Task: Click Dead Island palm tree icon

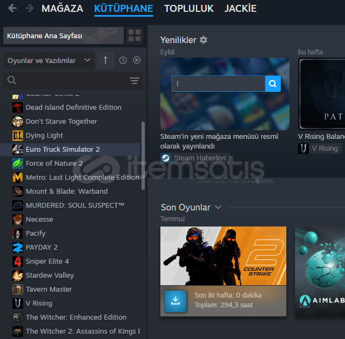Action: click(18, 108)
